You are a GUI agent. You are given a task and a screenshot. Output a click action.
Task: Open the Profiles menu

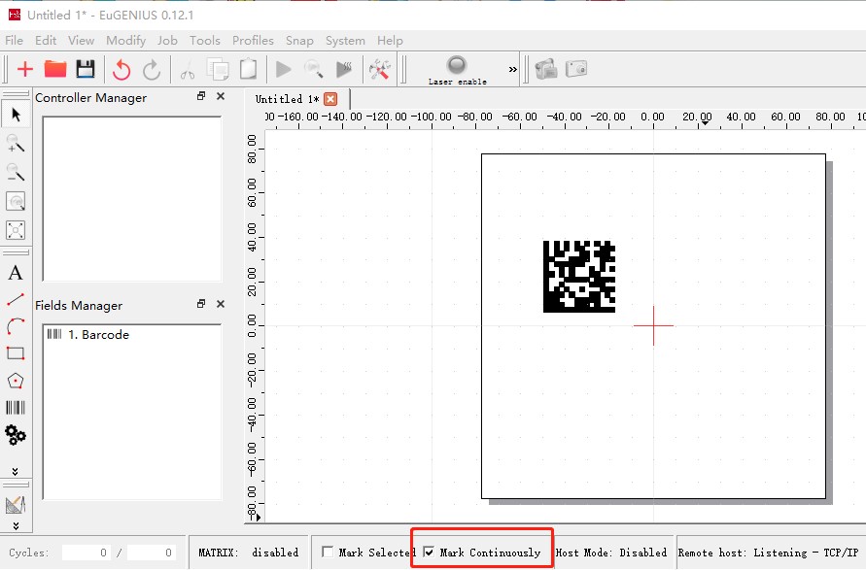tap(253, 40)
